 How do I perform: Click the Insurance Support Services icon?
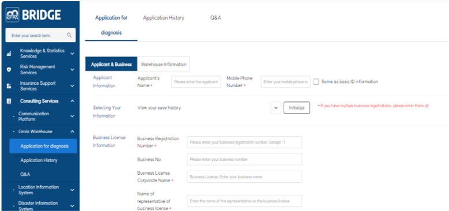[x=9, y=86]
